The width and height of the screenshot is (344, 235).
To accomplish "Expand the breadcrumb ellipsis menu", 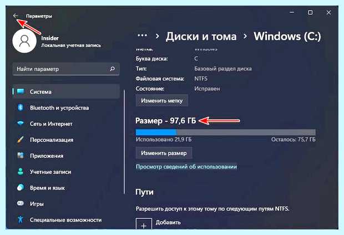I will pyautogui.click(x=142, y=35).
